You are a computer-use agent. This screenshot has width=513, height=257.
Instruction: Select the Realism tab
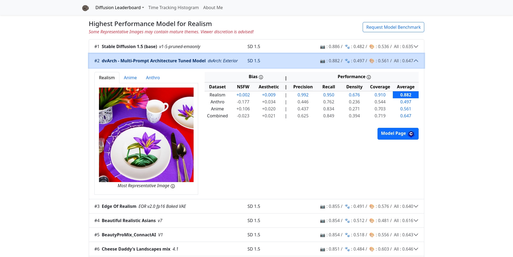pos(107,78)
